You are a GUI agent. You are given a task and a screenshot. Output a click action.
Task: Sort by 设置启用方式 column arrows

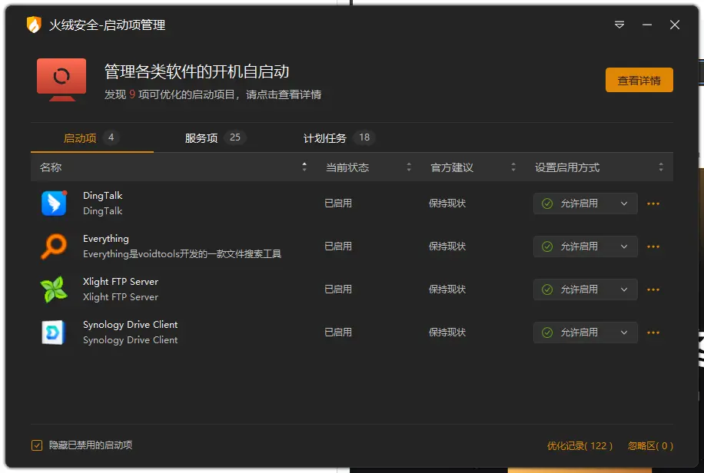[x=661, y=167]
